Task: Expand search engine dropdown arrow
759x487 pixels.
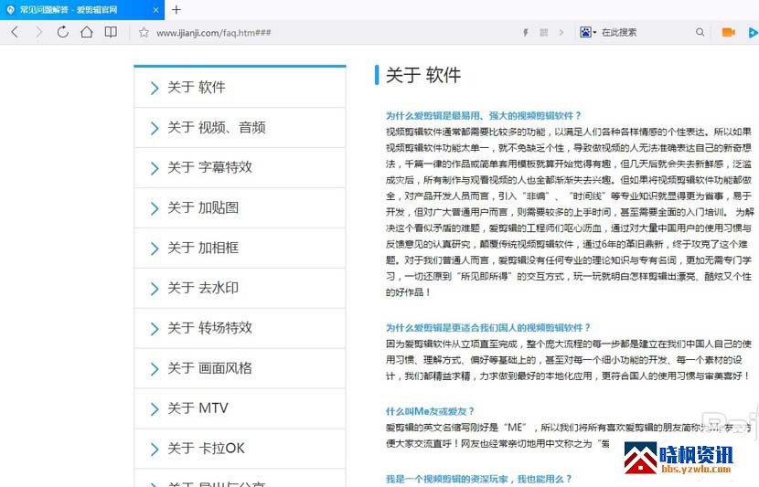Action: pos(594,32)
